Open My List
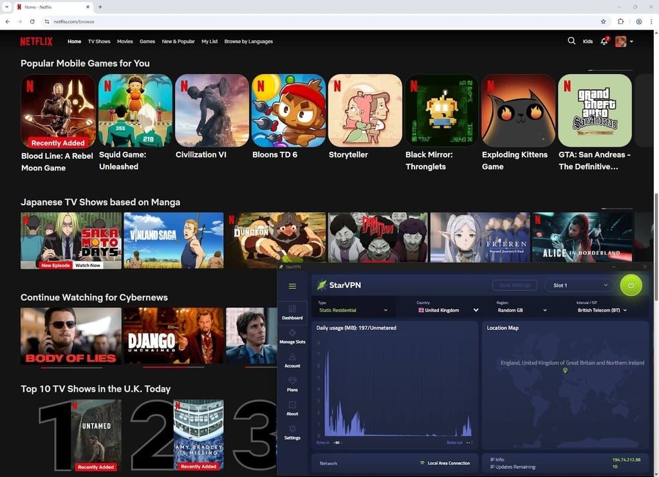The height and width of the screenshot is (477, 659). (209, 42)
